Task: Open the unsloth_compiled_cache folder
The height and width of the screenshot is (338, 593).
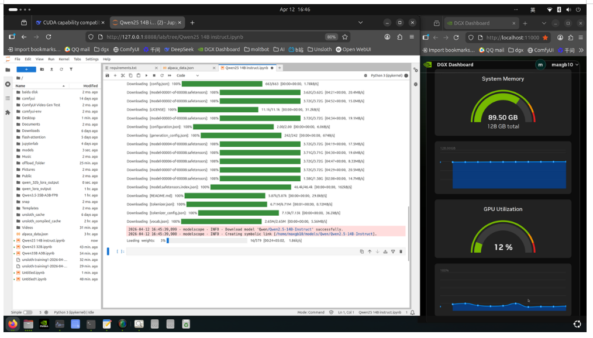Action: tap(41, 221)
